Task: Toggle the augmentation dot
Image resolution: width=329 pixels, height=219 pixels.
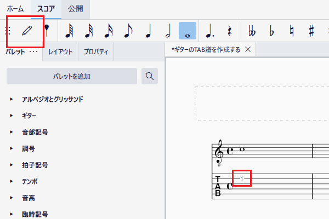Action: (x=210, y=31)
